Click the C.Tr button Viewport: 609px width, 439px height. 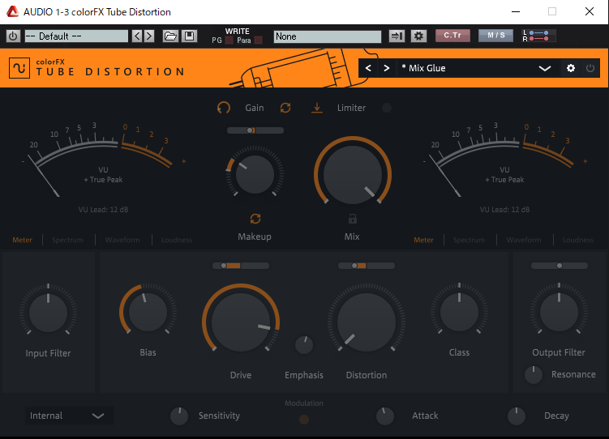452,36
